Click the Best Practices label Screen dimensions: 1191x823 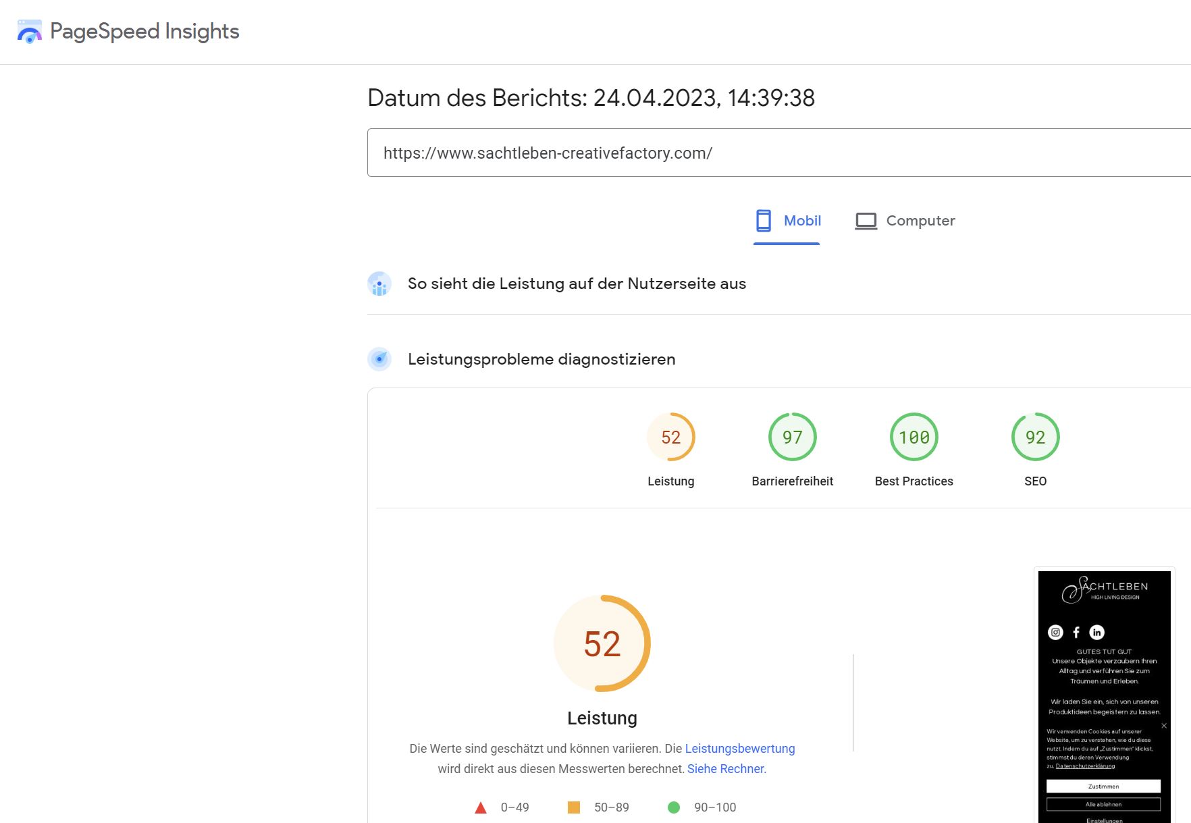click(x=914, y=481)
